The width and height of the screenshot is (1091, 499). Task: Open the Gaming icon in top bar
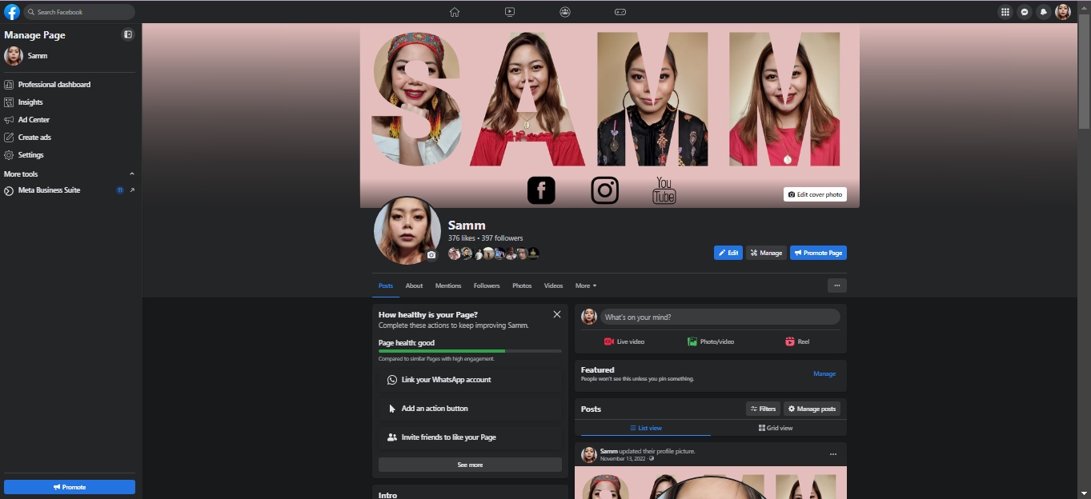[x=620, y=12]
